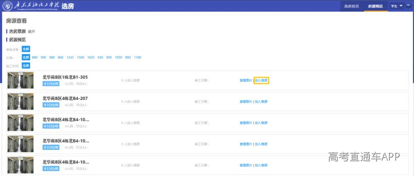Click the 选房 title in the header
Viewport: 414px width, 176px height.
68,6
